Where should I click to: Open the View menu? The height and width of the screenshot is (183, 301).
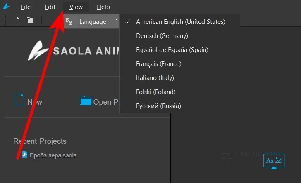(x=76, y=7)
